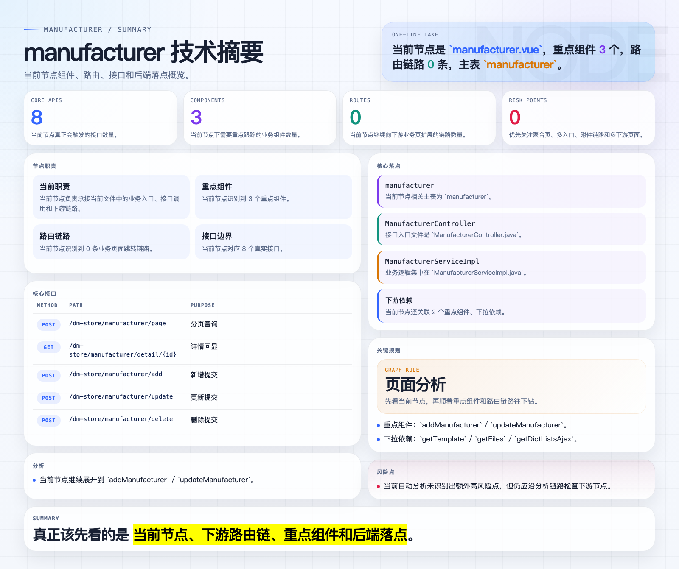Click the POST badge for manufacturer/delete row

click(x=48, y=421)
